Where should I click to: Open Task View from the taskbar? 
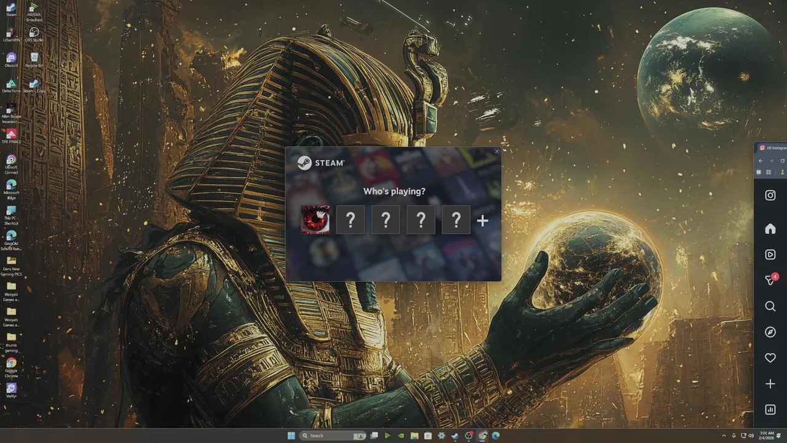click(x=374, y=436)
